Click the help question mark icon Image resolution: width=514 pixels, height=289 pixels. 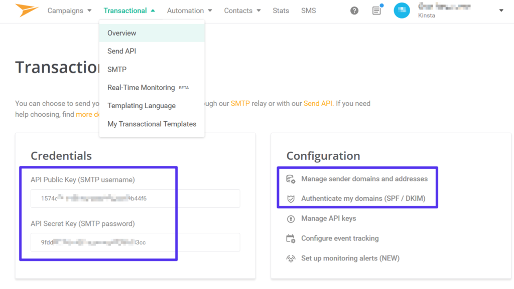(x=354, y=10)
